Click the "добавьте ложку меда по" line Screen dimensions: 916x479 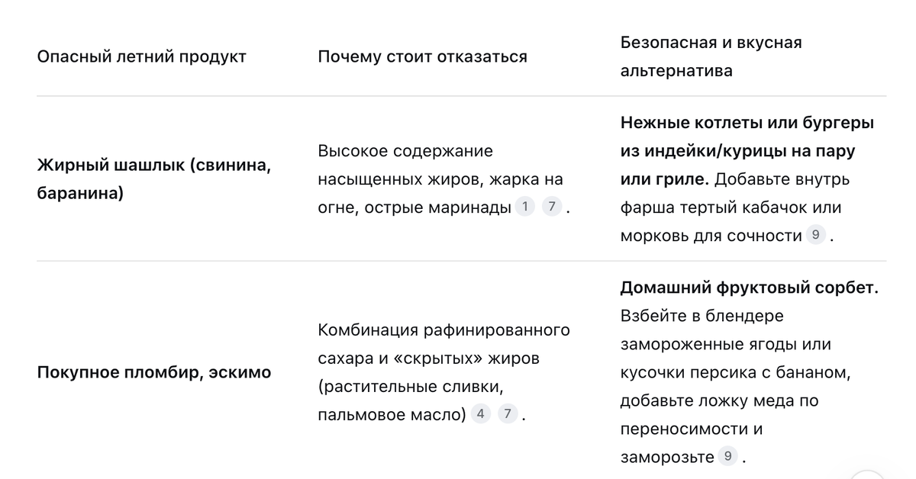[x=719, y=400]
